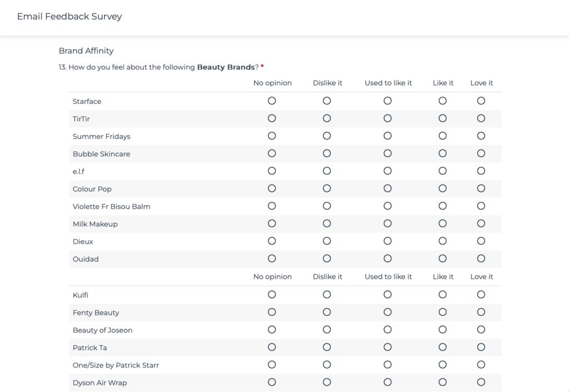The height and width of the screenshot is (392, 569).
Task: Select "Used to like it" for Ouidad
Action: 387,259
